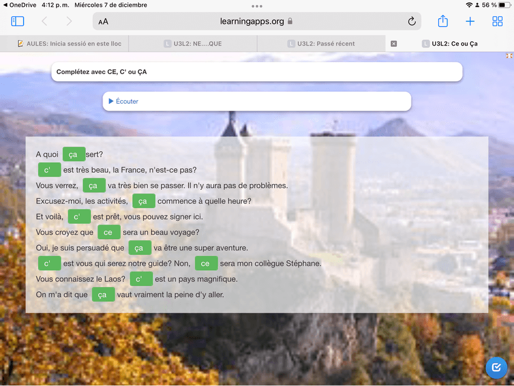Tap the reload page icon
The height and width of the screenshot is (386, 514).
pos(412,21)
